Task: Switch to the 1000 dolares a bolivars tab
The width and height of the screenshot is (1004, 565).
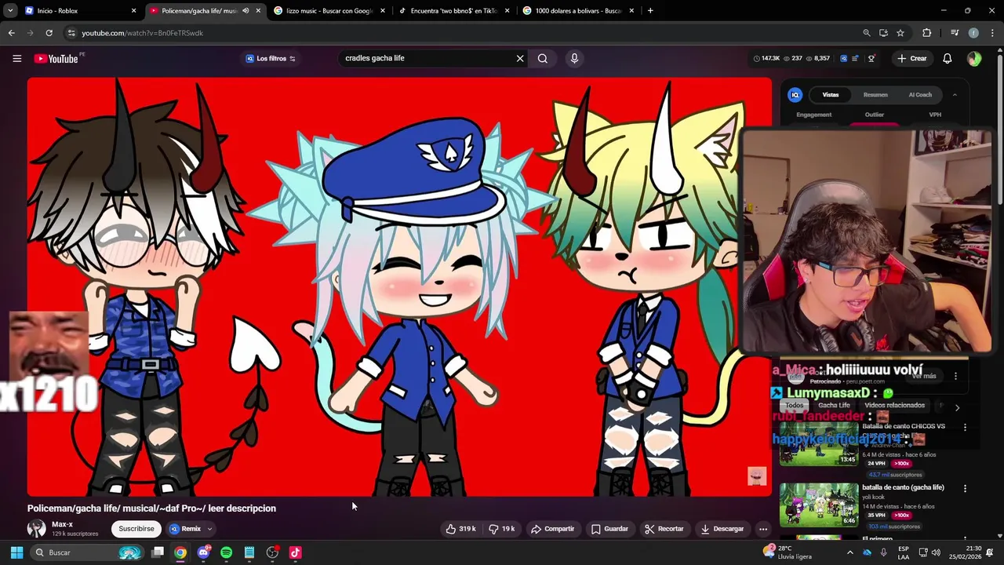Action: pos(578,11)
